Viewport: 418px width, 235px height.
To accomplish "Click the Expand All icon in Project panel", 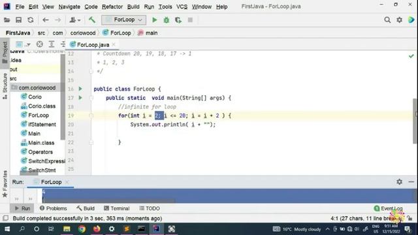I will click(51, 44).
